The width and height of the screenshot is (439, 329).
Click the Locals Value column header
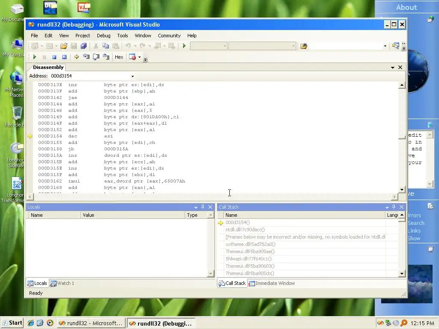click(x=133, y=215)
